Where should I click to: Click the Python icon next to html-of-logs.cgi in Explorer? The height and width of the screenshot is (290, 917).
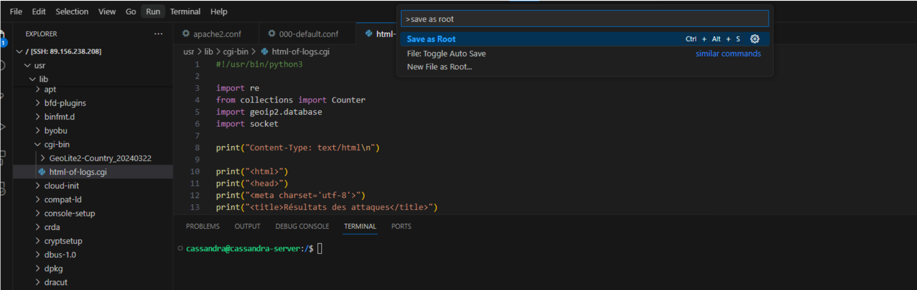(x=42, y=172)
